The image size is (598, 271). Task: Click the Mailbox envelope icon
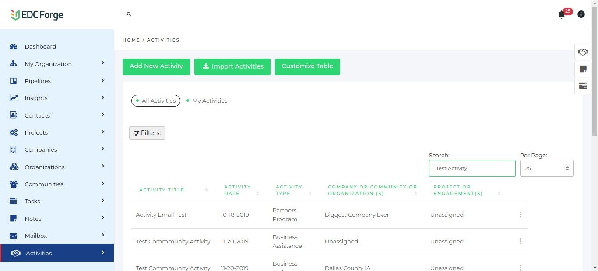tap(13, 236)
